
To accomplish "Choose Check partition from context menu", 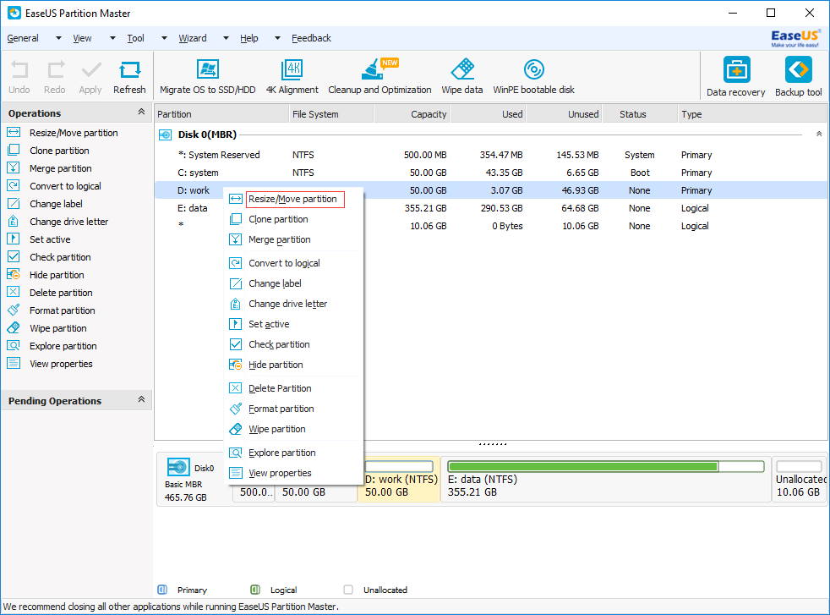I will click(295, 344).
